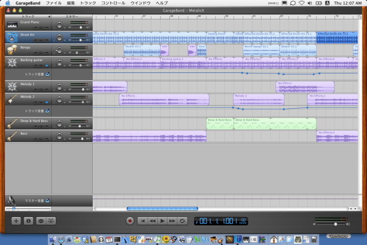Collapse Backing guitar volume curve triangle
Viewport: 367px width, 245px height.
click(46, 66)
